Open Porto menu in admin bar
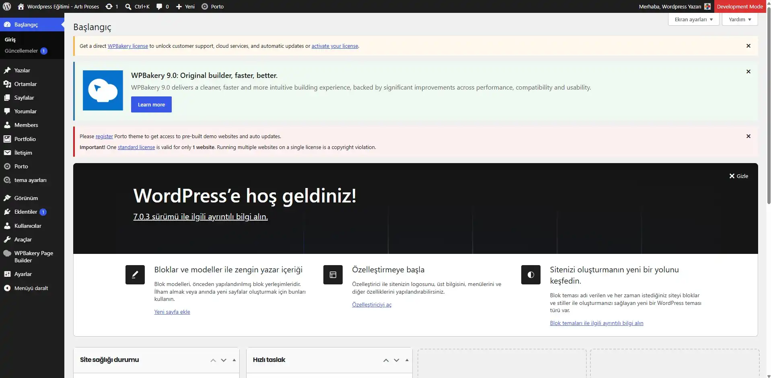This screenshot has height=378, width=771. coord(212,6)
